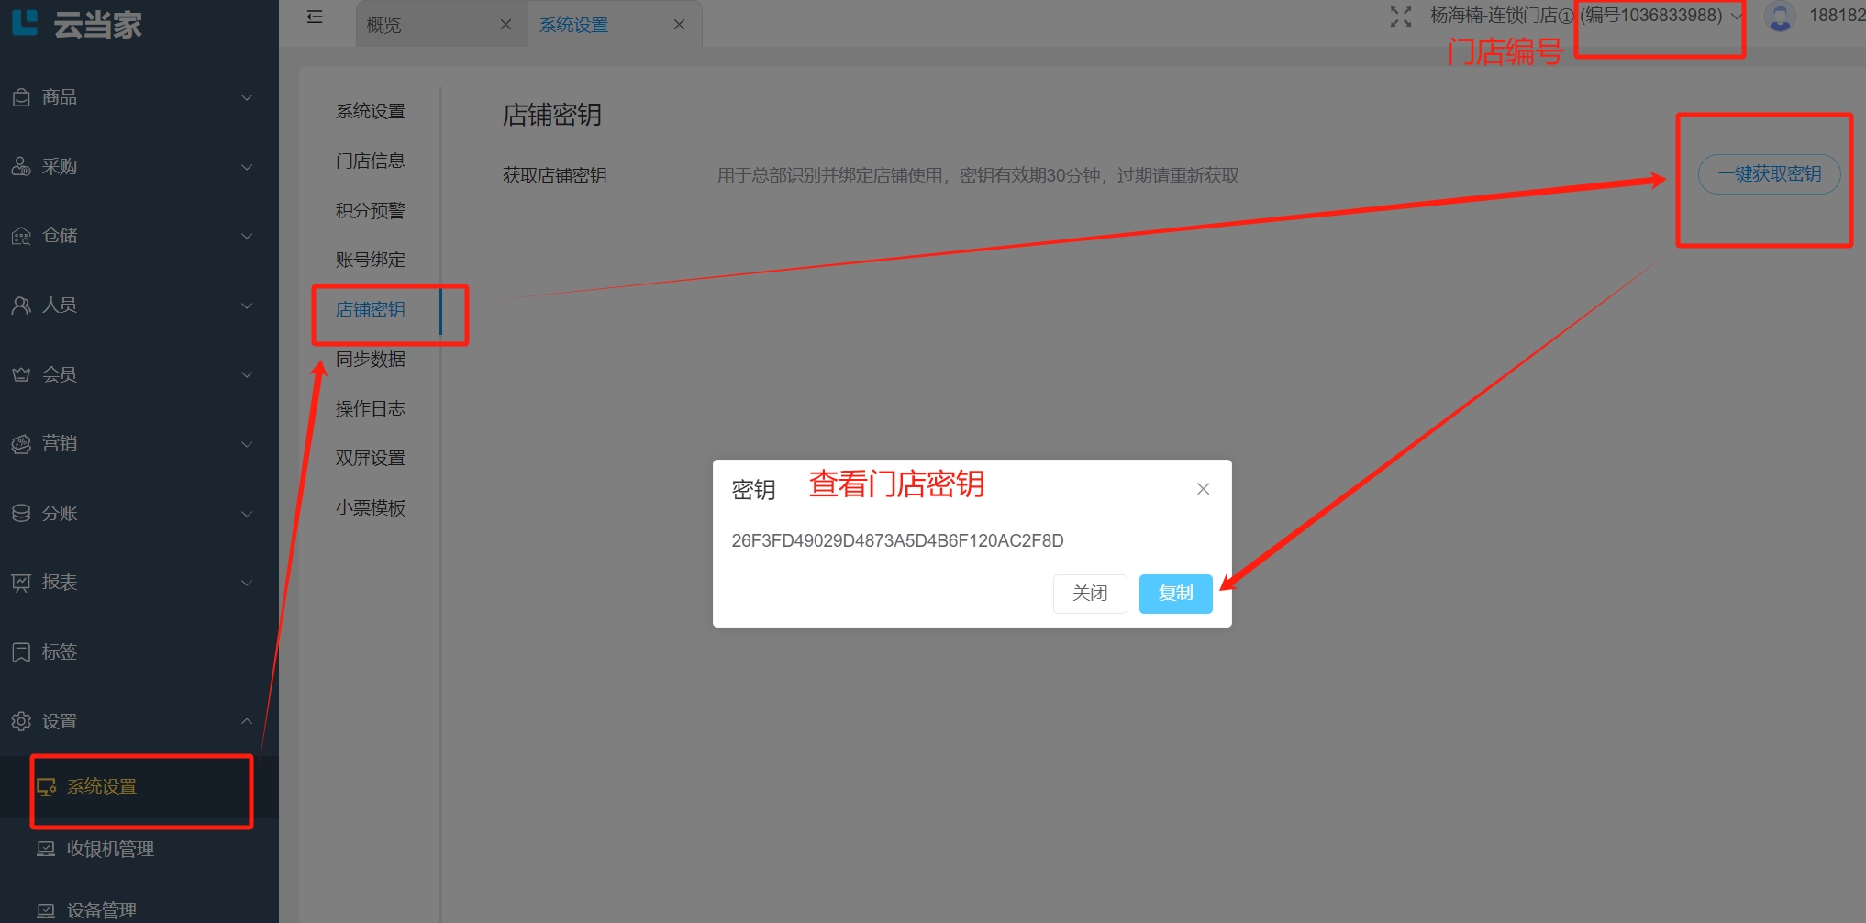1866x923 pixels.
Task: Select 同步数据 in settings menu
Action: [370, 359]
